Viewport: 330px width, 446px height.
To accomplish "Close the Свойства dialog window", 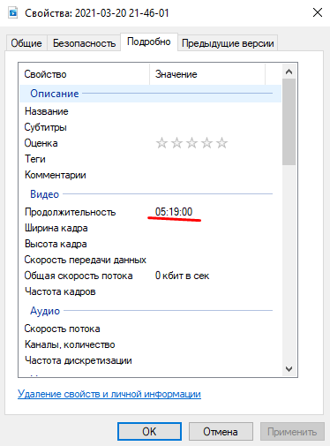I will tap(318, 12).
